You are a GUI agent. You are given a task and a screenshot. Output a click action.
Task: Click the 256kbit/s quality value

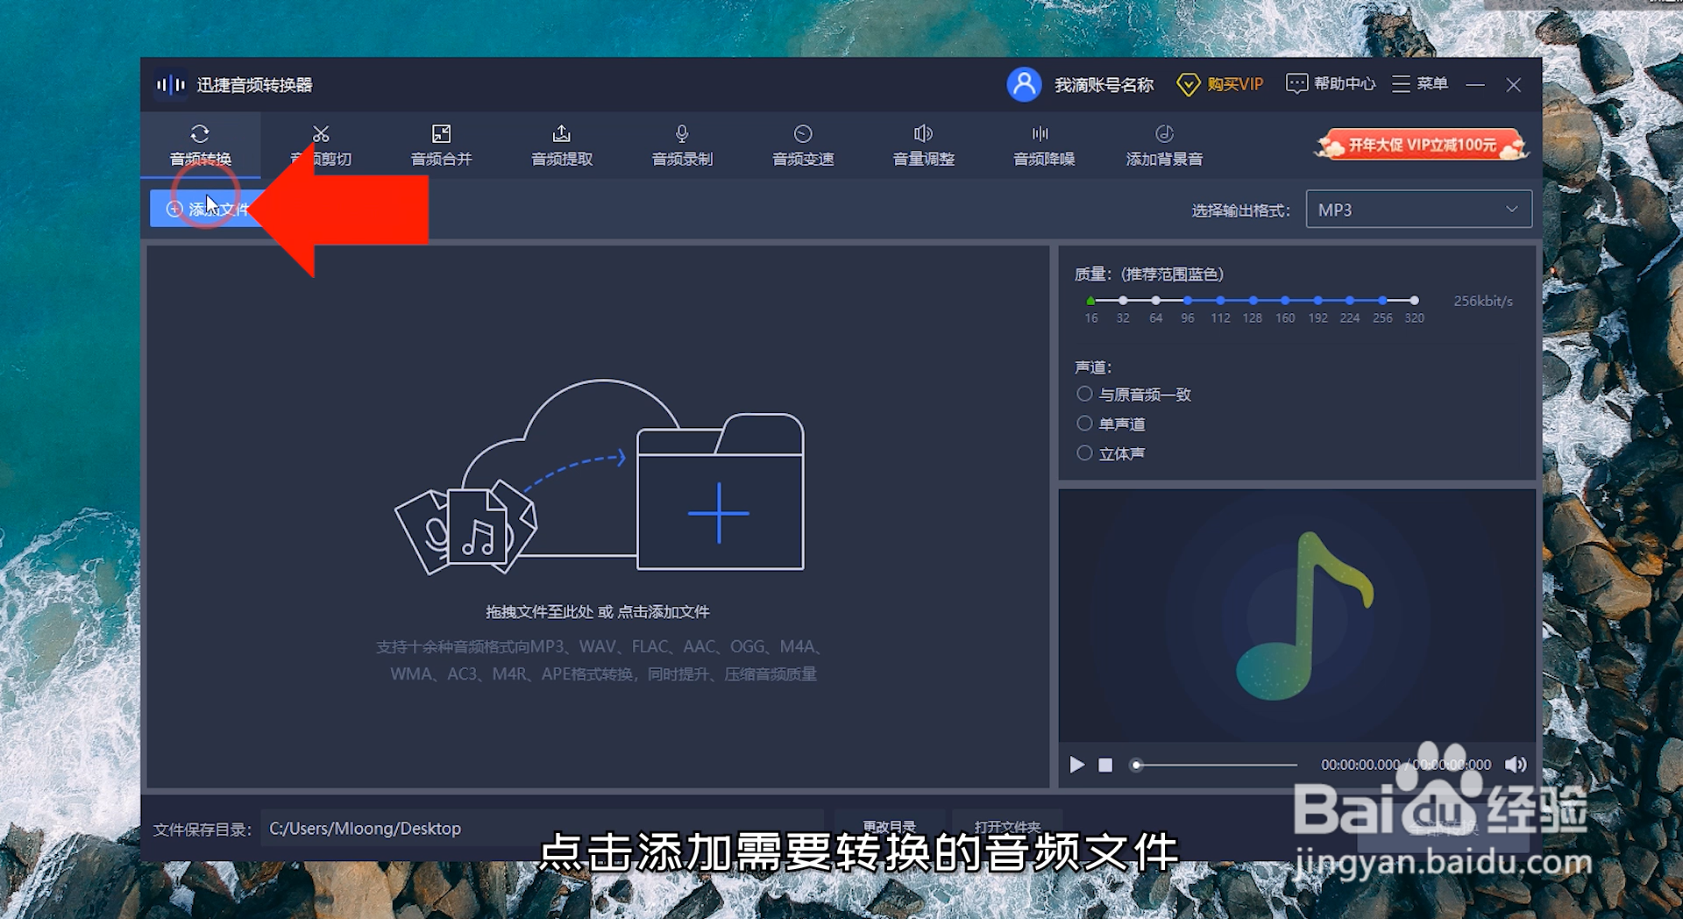point(1483,301)
